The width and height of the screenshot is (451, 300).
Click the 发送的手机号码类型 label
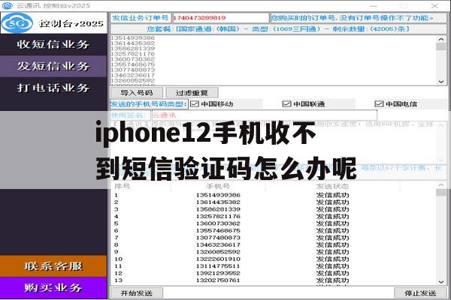click(x=149, y=104)
